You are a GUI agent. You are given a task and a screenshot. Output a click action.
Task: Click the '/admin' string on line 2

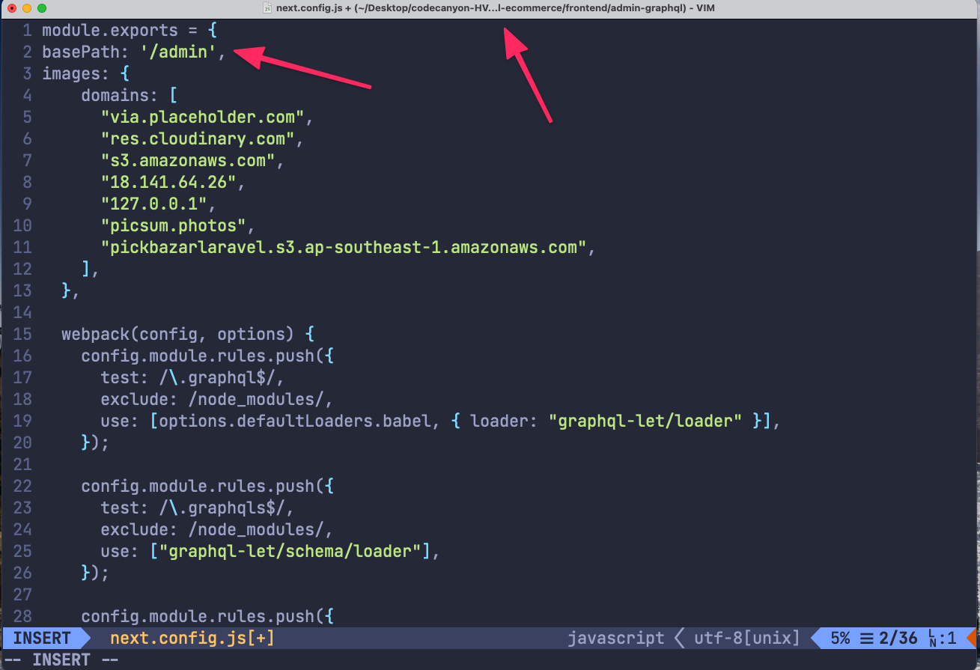coord(178,52)
